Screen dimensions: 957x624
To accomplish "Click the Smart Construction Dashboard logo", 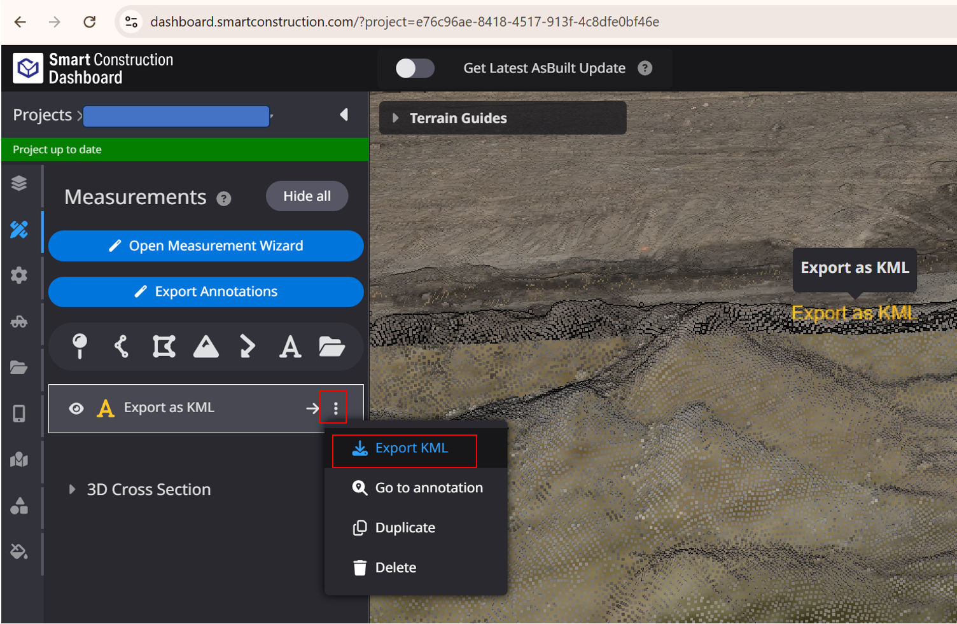I will (x=93, y=68).
